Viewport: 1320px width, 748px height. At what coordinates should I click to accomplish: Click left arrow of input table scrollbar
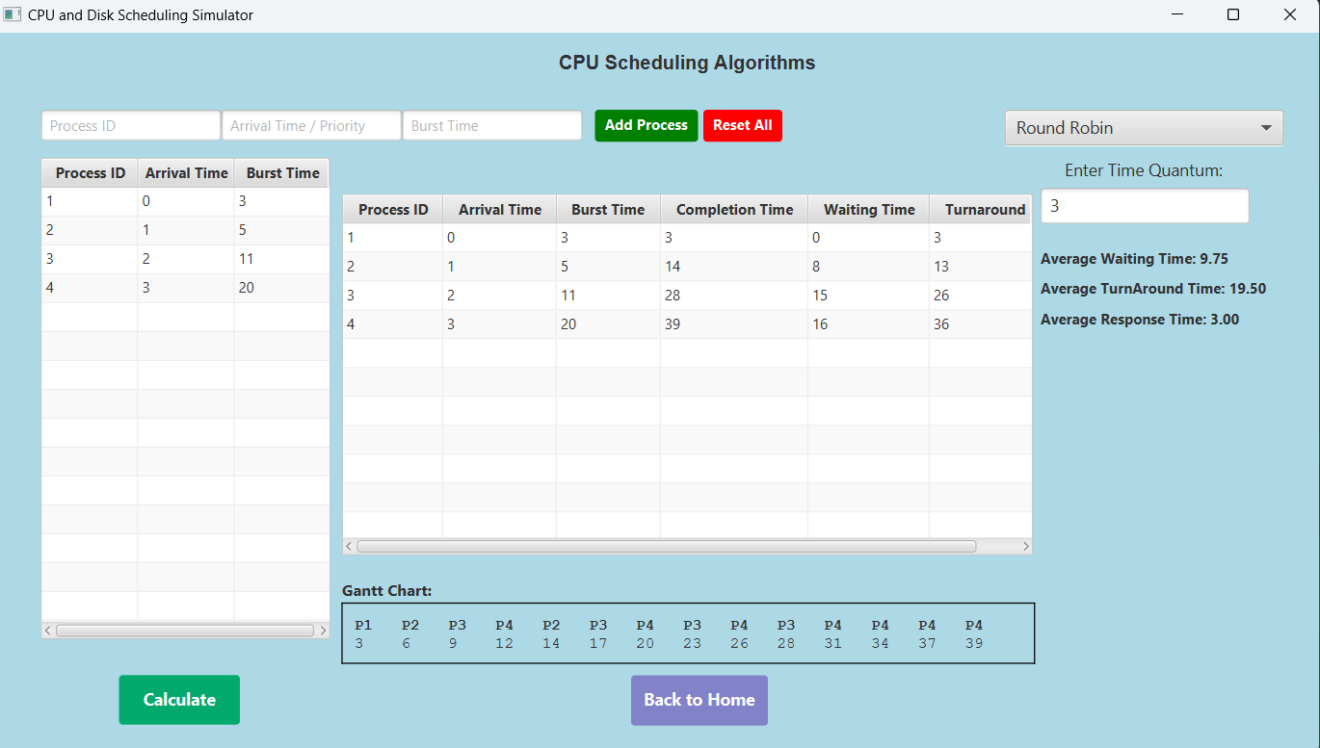tap(48, 631)
